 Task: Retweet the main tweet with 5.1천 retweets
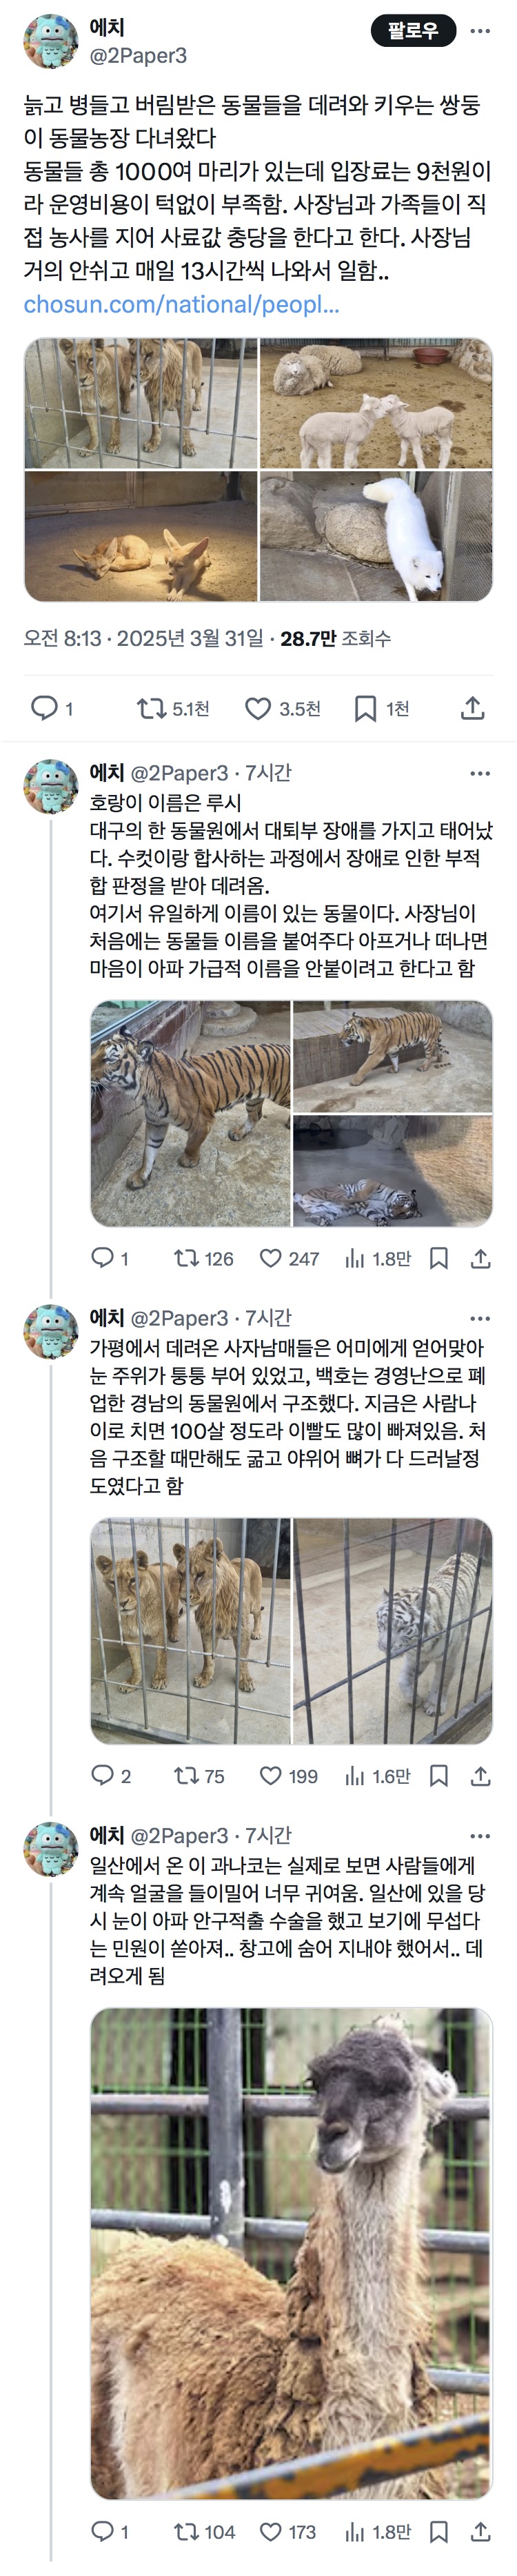pyautogui.click(x=152, y=708)
